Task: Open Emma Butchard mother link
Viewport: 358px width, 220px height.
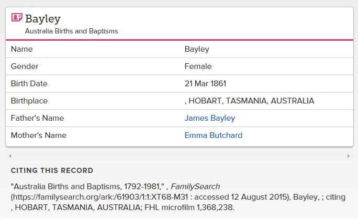Action: coord(213,135)
